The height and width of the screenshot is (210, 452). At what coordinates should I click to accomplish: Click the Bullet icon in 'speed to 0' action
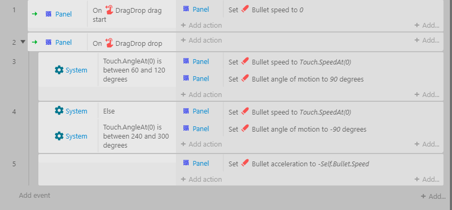pos(245,10)
